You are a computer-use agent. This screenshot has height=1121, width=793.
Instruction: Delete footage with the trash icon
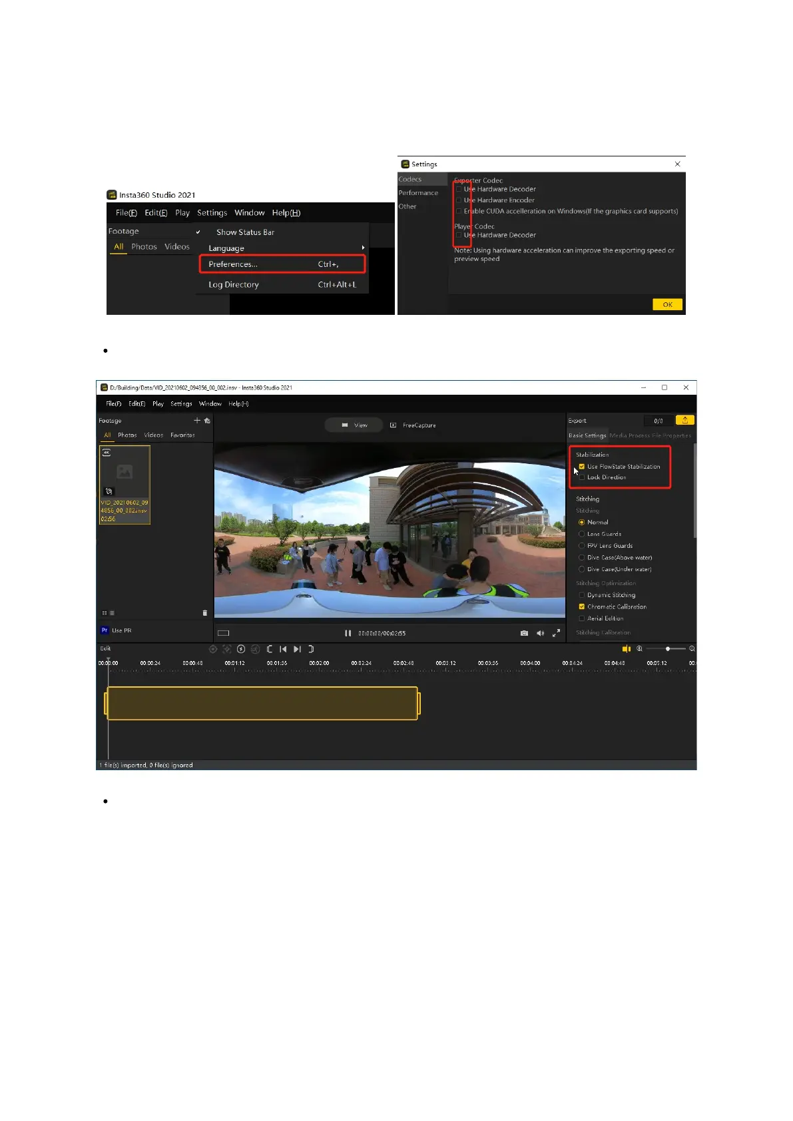204,613
